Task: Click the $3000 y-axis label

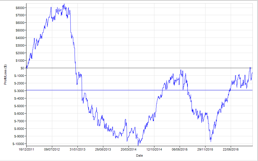Action: click(x=20, y=45)
